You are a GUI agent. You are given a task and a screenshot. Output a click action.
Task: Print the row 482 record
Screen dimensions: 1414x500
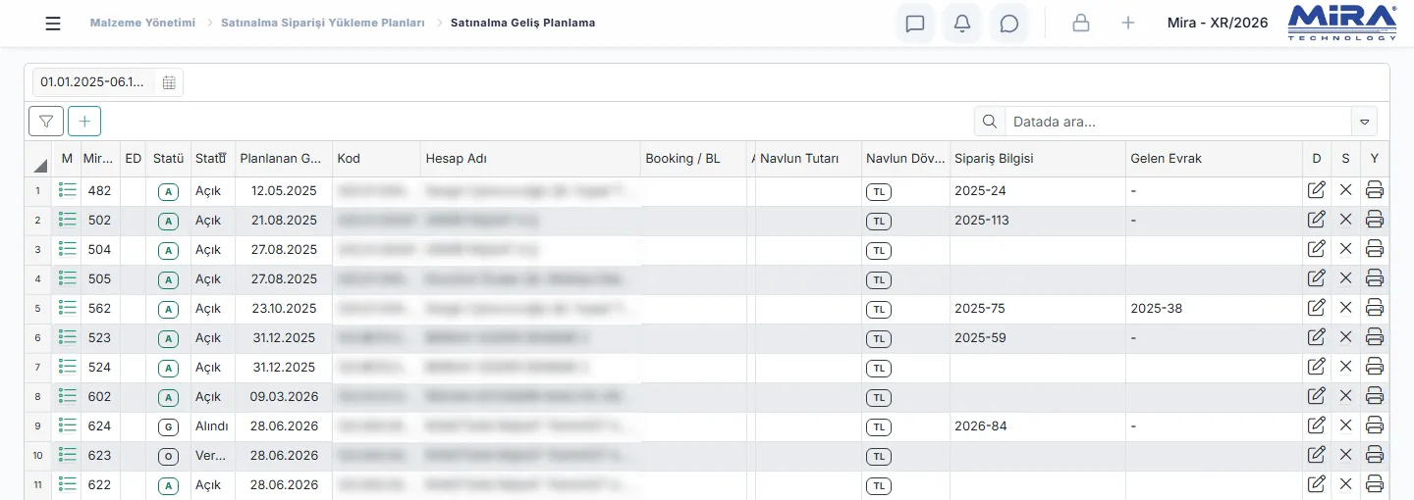pos(1375,190)
